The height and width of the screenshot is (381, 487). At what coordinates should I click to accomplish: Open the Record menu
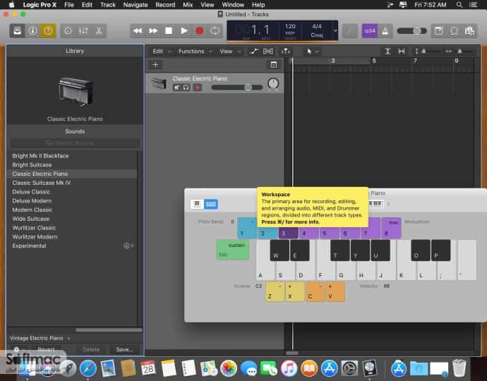[165, 5]
